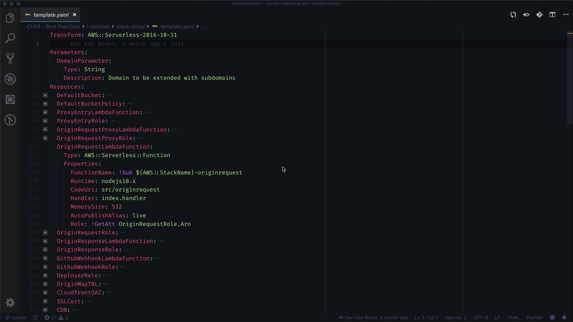Screen dimensions: 573x322
Task: Open the Manage gear icon
Action: 10,303
